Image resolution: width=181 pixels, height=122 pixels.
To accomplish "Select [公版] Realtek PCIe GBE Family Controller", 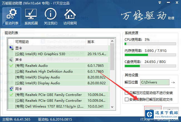I will [58, 100].
